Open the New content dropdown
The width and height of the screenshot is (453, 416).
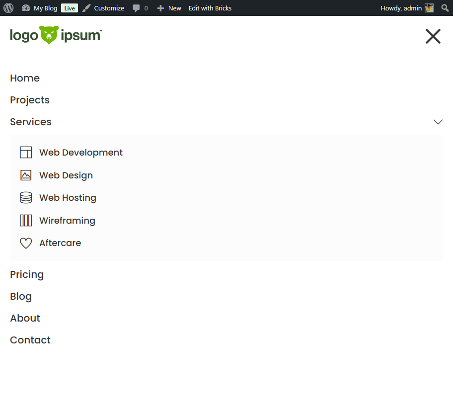169,8
